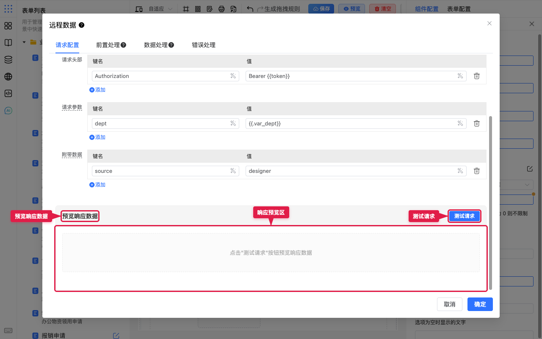Click the keyboard icon at sidebar bottom
This screenshot has height=339, width=542.
tap(8, 331)
